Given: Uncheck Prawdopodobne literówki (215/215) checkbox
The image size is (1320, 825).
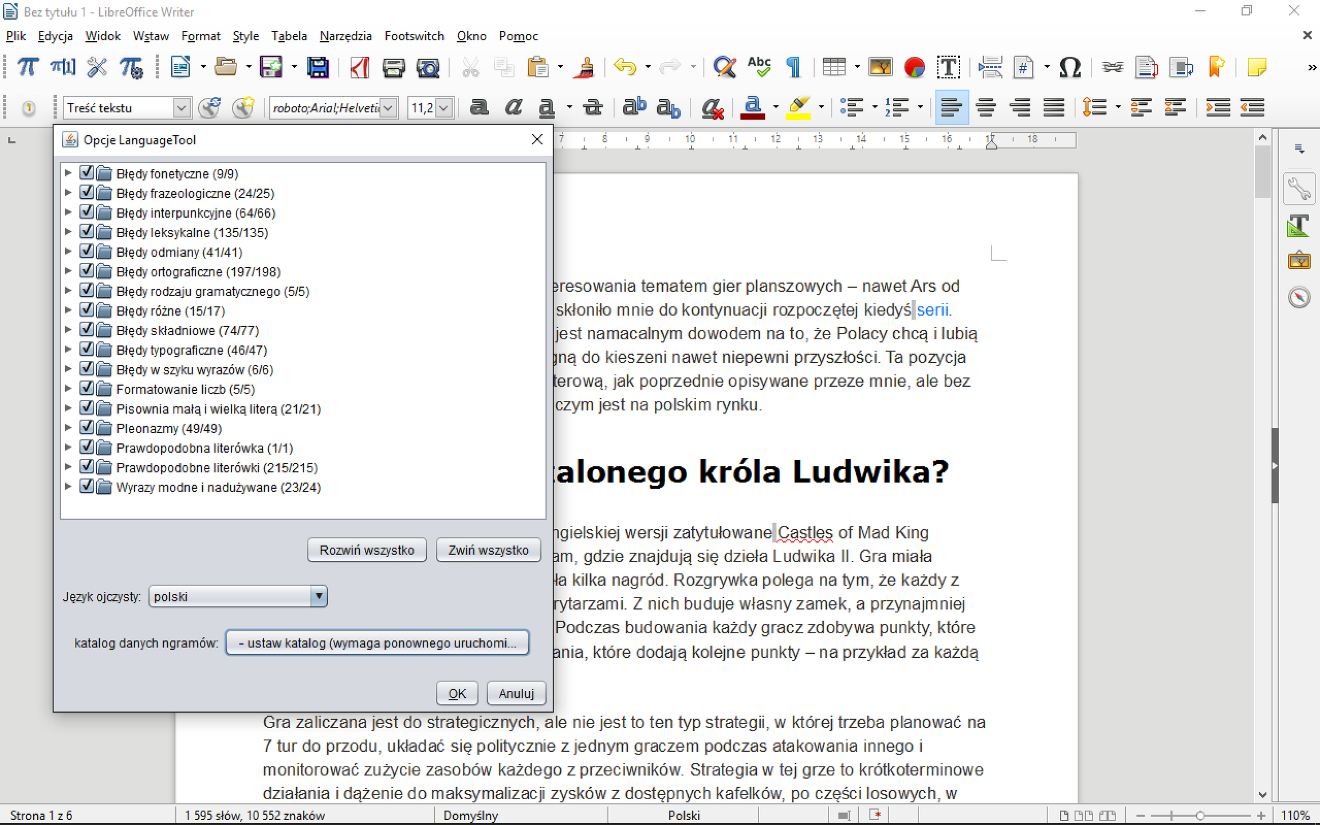Looking at the screenshot, I should pyautogui.click(x=87, y=466).
